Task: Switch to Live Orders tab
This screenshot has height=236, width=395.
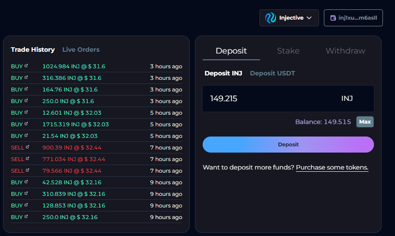Action: pyautogui.click(x=81, y=50)
